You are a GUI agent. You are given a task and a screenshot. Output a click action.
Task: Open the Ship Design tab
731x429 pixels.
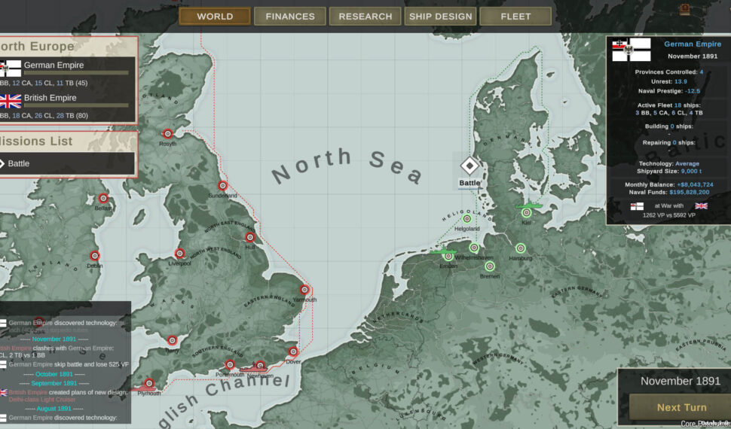[441, 17]
